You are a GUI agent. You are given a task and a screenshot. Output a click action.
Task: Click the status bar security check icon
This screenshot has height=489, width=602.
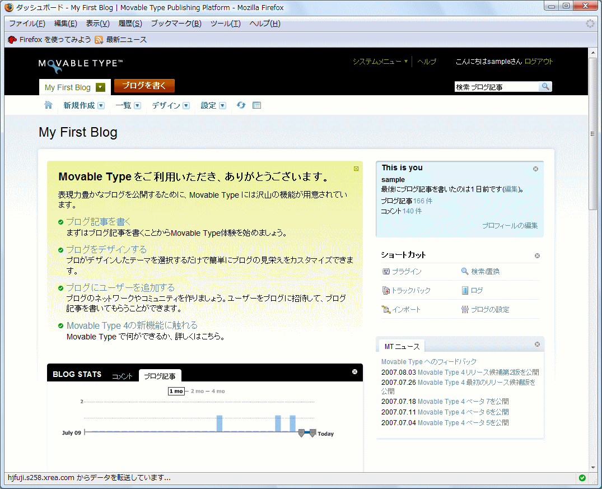click(x=582, y=478)
